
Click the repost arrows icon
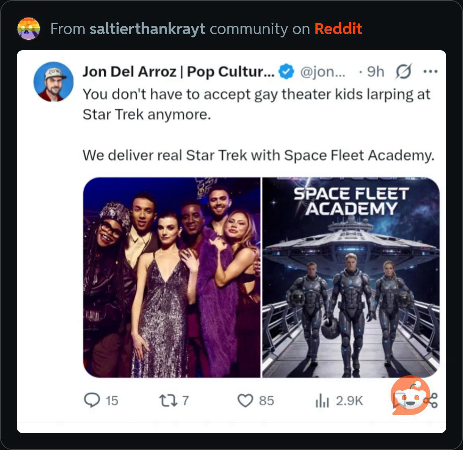167,400
